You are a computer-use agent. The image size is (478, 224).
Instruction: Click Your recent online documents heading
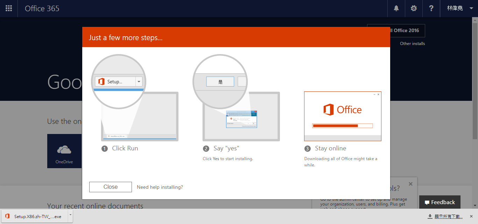(x=95, y=206)
